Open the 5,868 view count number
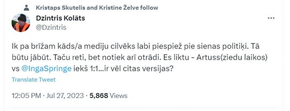Viewport: 290px width, 111px height. pyautogui.click(x=99, y=96)
